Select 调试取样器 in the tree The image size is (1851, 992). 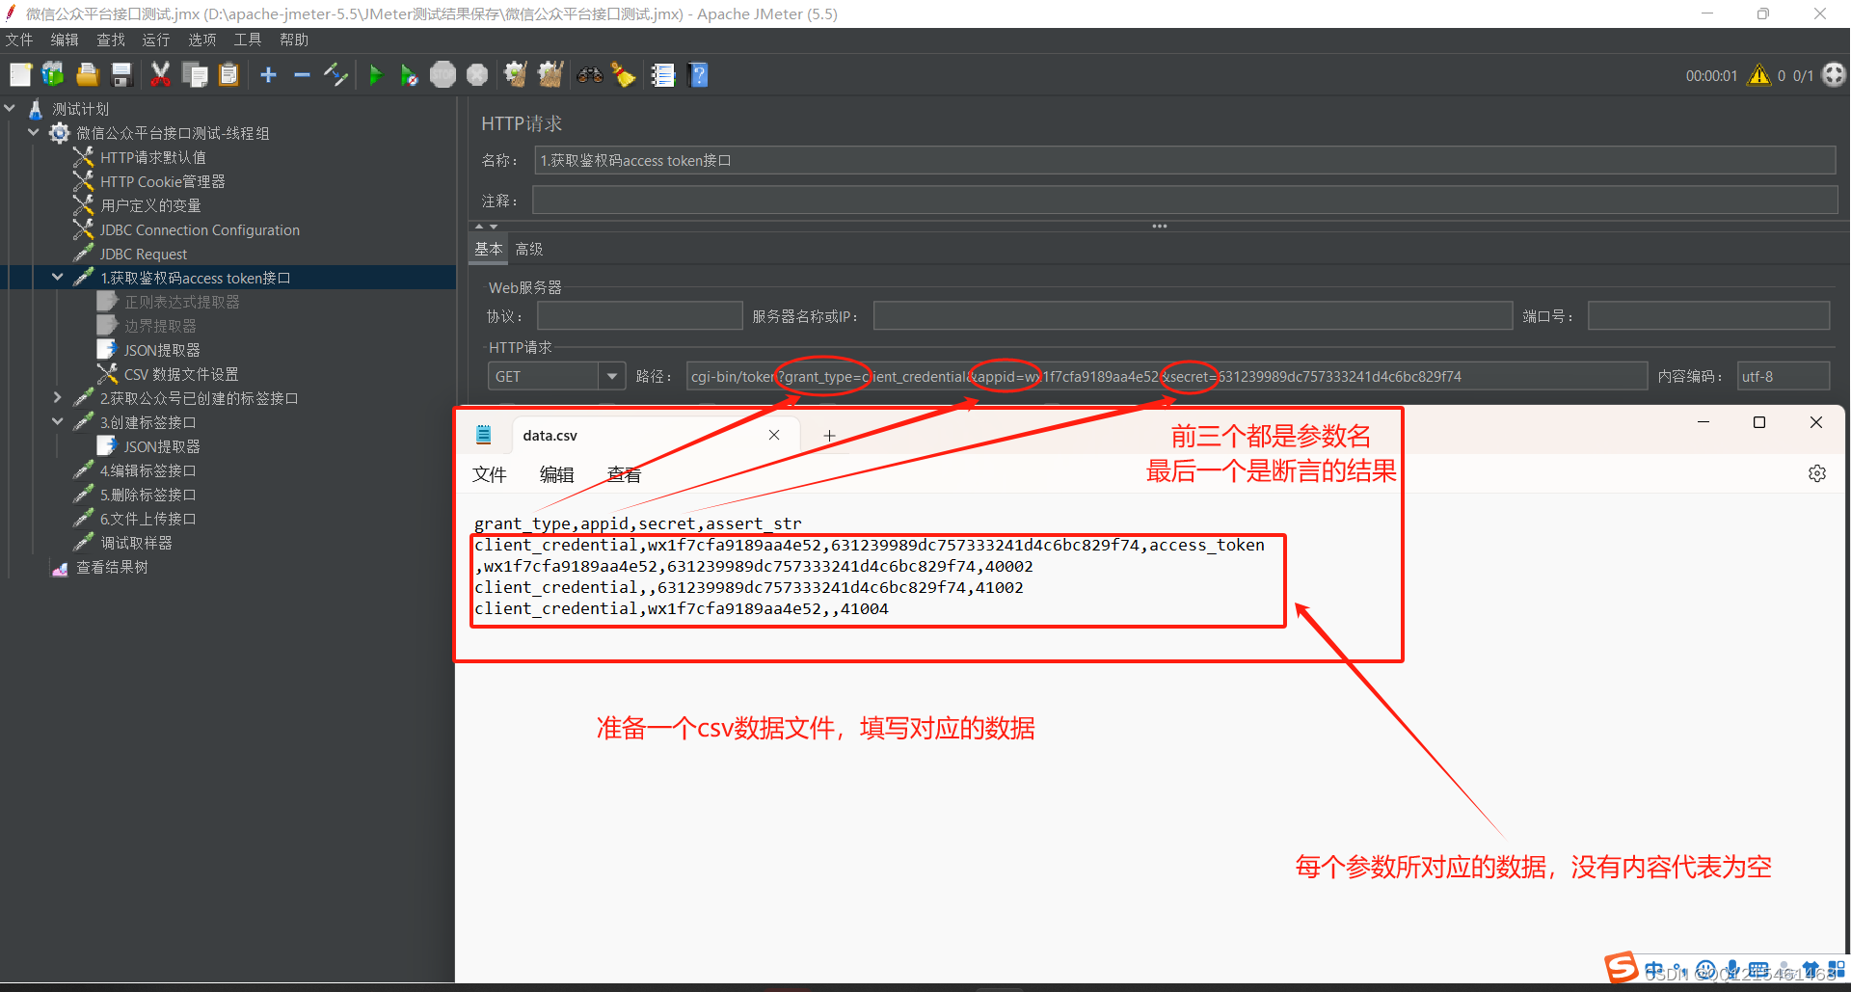(136, 543)
